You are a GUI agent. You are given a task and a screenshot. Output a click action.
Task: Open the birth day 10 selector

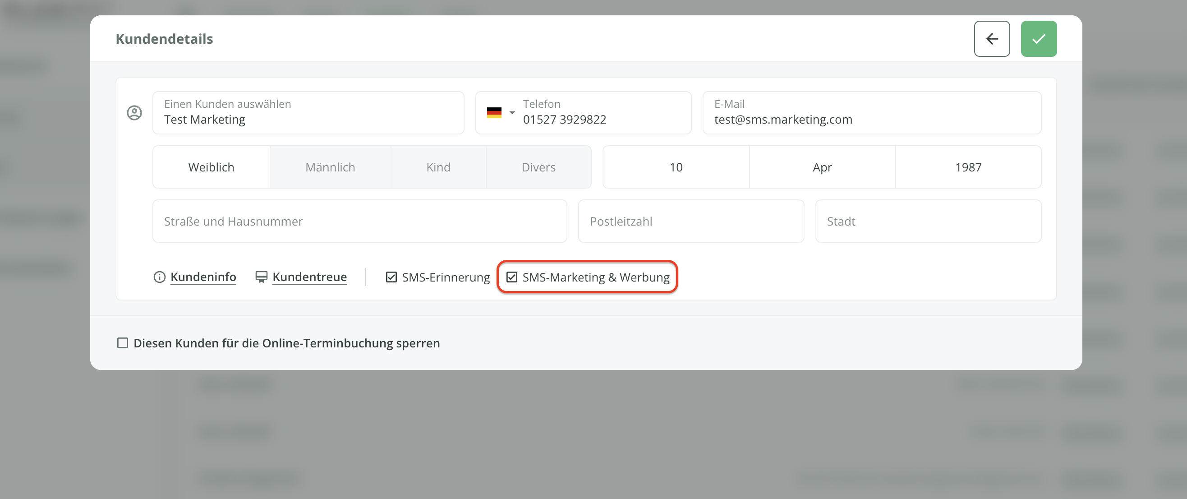tap(676, 167)
